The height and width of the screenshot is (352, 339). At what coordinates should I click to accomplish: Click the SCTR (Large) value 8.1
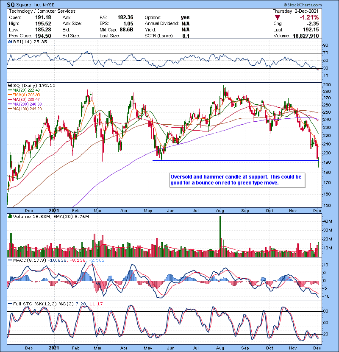[186, 36]
